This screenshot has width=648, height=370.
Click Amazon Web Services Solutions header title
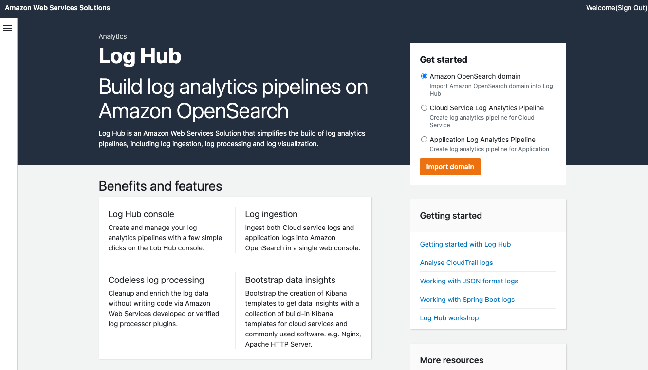pyautogui.click(x=57, y=8)
